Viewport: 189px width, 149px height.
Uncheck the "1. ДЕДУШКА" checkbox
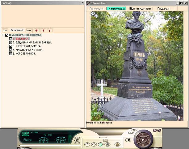(x=10, y=39)
